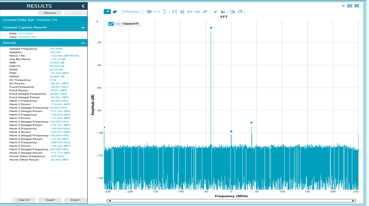Click the Export button
This screenshot has height=206, width=369.
(75, 200)
